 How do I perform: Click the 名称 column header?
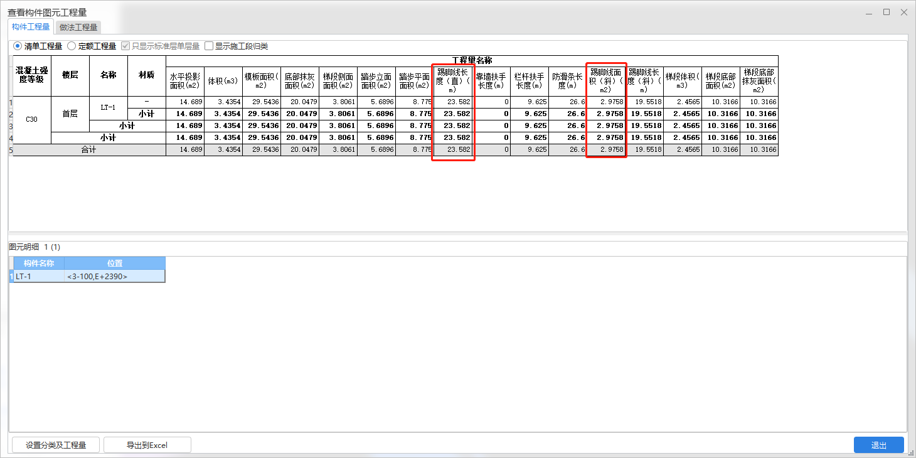[x=109, y=75]
